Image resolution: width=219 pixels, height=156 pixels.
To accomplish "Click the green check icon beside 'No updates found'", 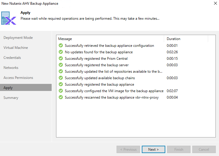I will (x=61, y=52).
